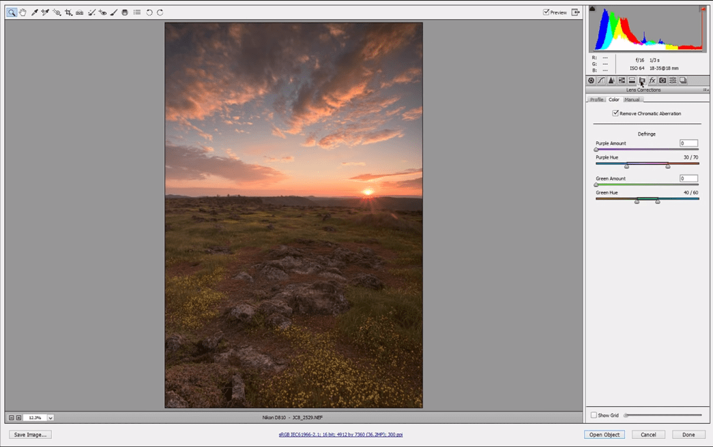Click the Green Amount value field
Image resolution: width=713 pixels, height=447 pixels.
pos(688,179)
